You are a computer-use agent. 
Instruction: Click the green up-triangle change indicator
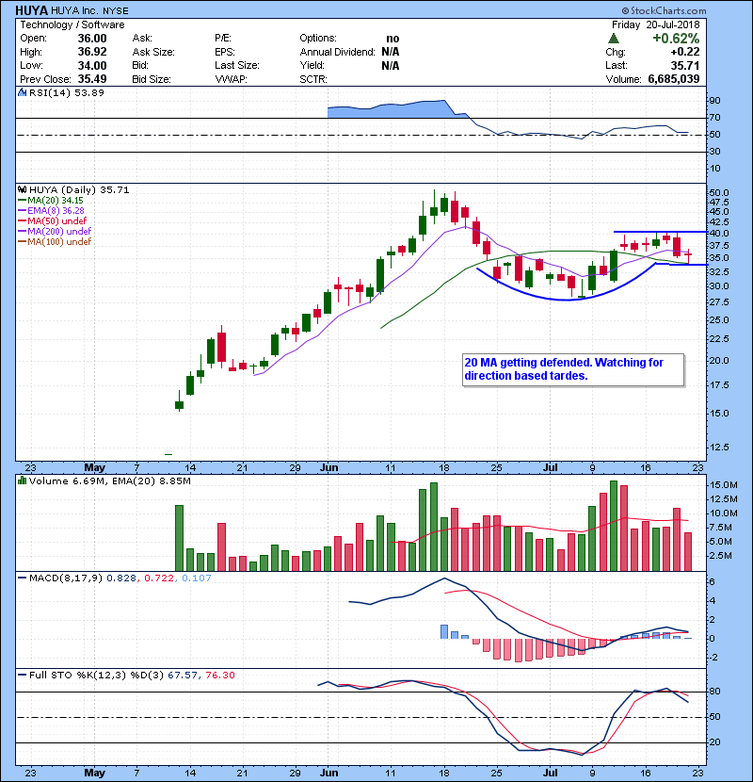tap(614, 39)
